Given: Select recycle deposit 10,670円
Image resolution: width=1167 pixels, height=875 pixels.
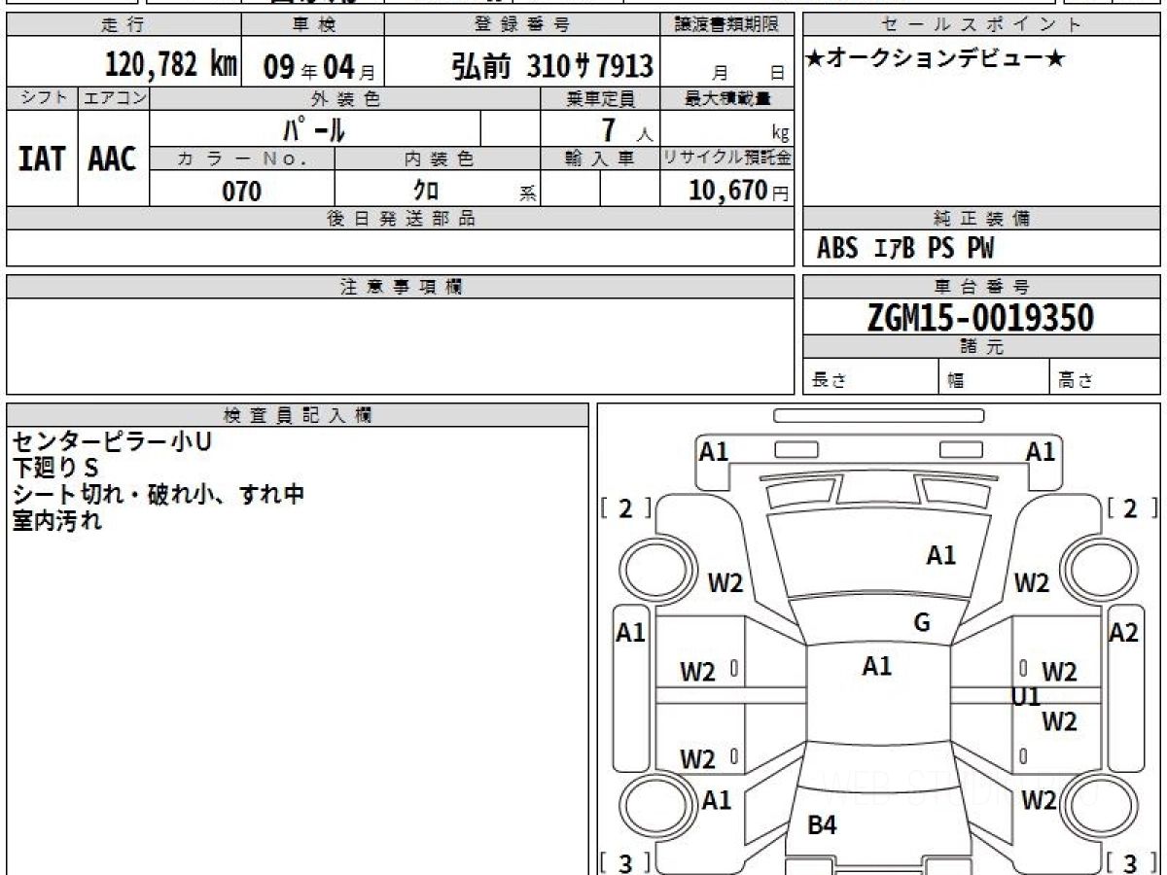Looking at the screenshot, I should click(739, 191).
